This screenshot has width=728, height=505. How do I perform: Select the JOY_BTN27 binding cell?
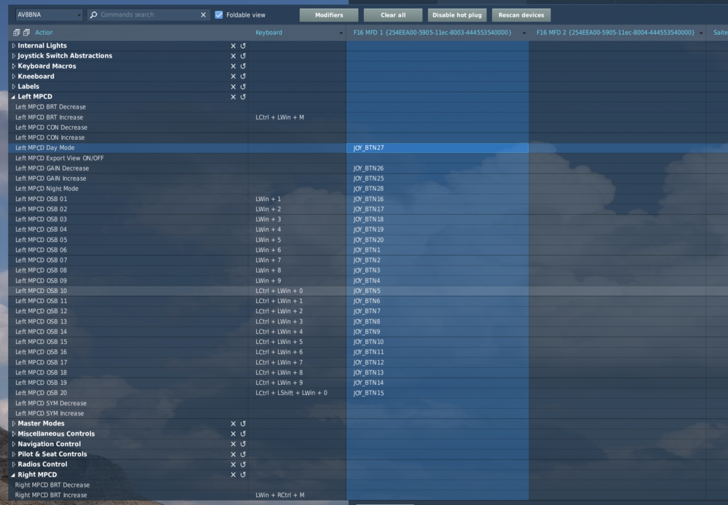(x=438, y=148)
